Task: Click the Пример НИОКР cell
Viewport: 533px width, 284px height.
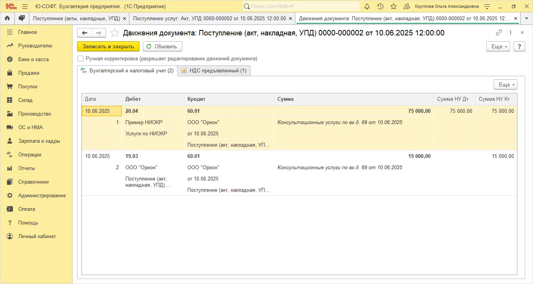Action: 153,123
